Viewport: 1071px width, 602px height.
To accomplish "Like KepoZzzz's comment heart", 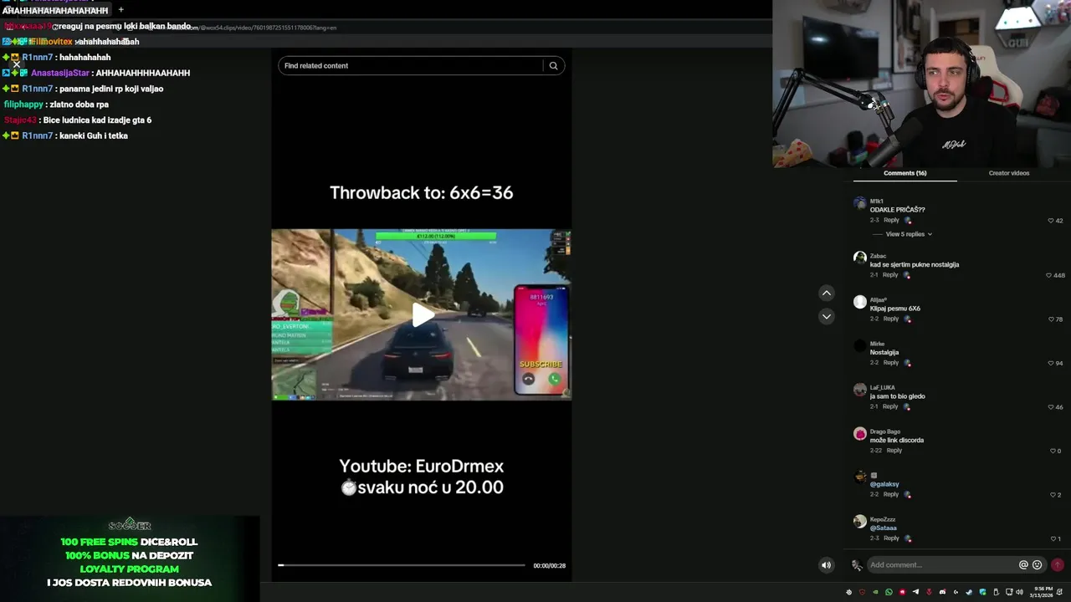I will tap(1053, 538).
